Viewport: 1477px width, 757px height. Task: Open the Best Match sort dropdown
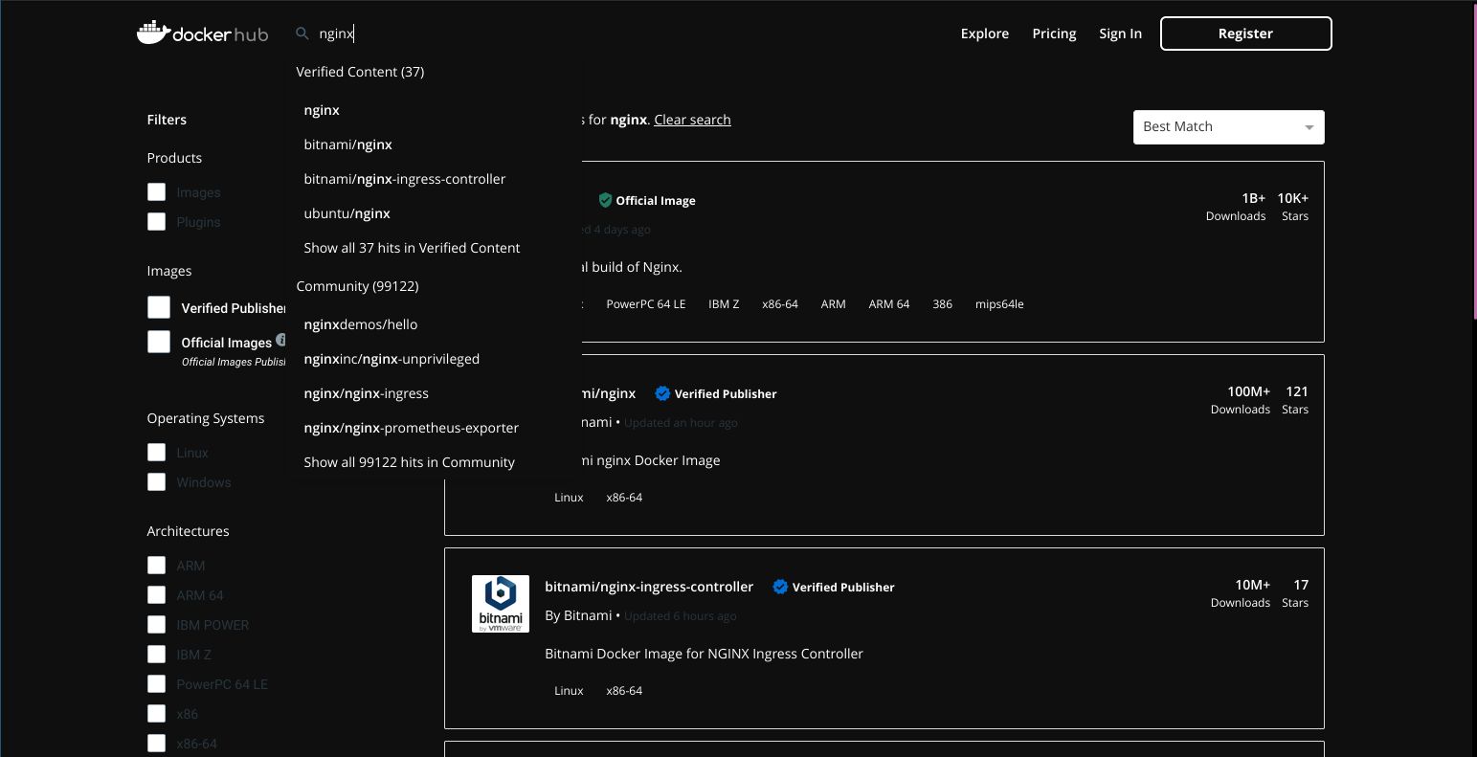(x=1228, y=127)
